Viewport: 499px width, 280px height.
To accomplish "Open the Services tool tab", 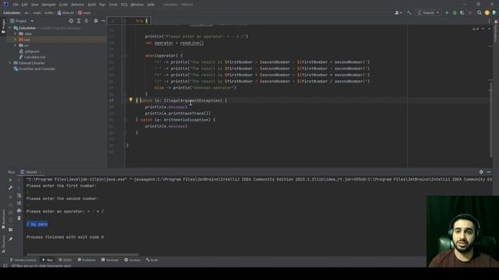I will [132, 260].
